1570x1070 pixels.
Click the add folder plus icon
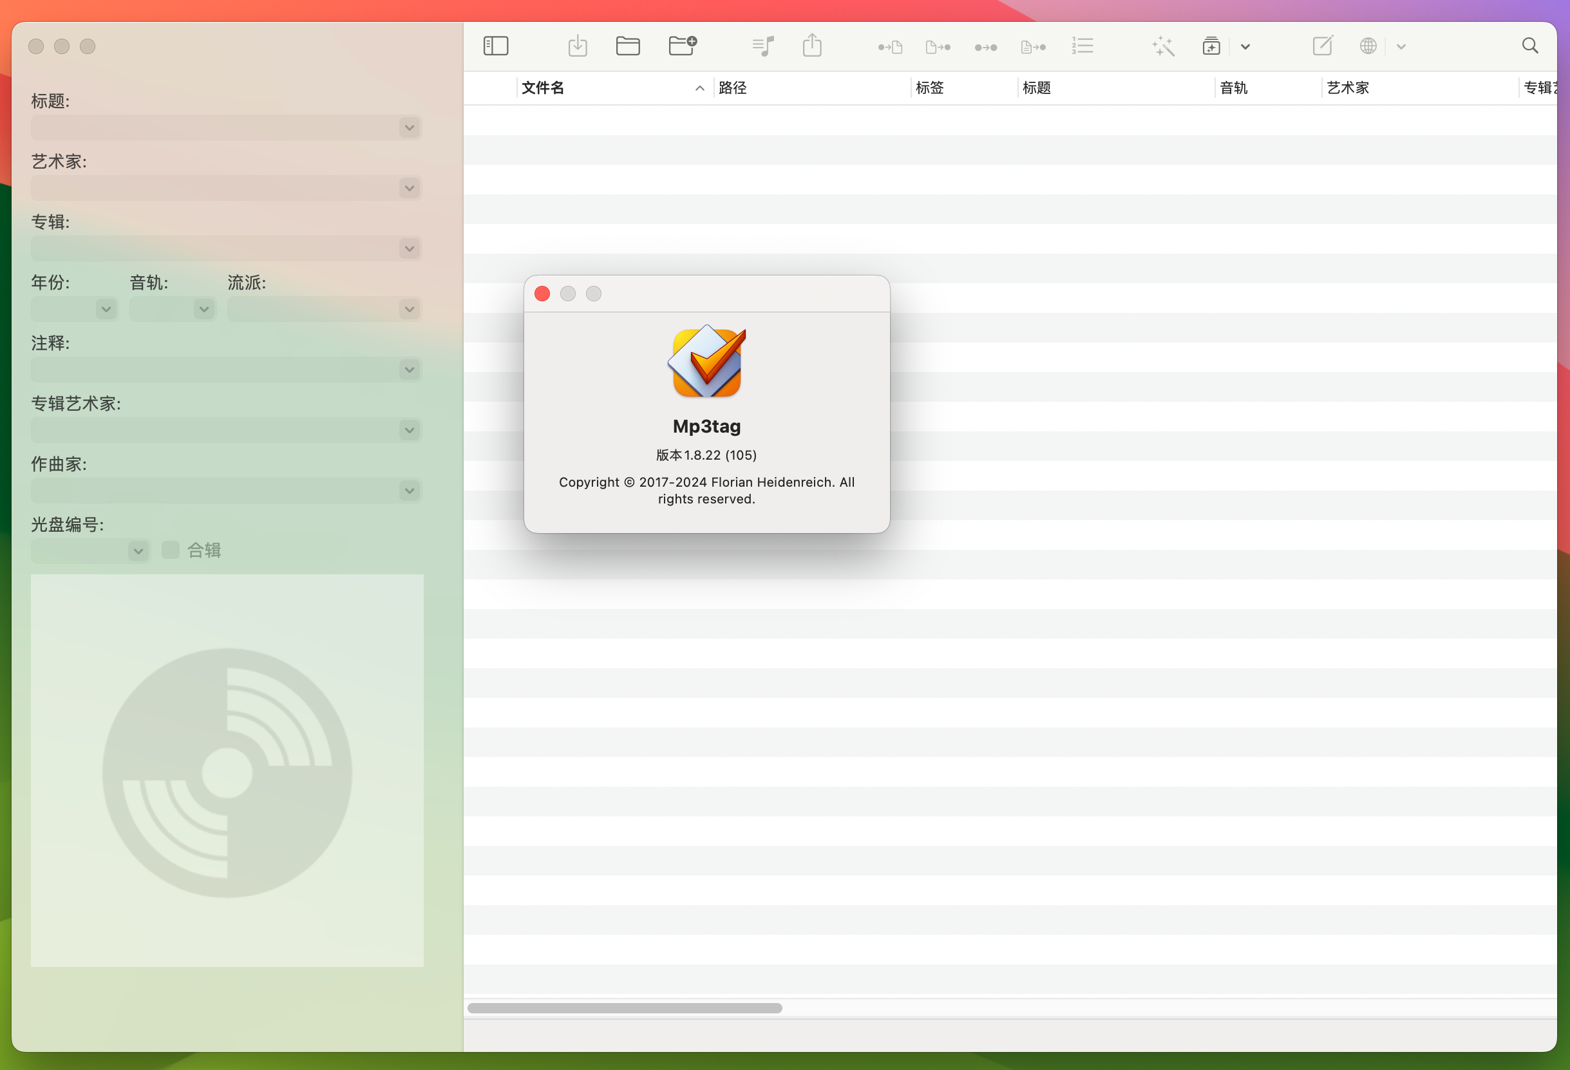(x=683, y=46)
